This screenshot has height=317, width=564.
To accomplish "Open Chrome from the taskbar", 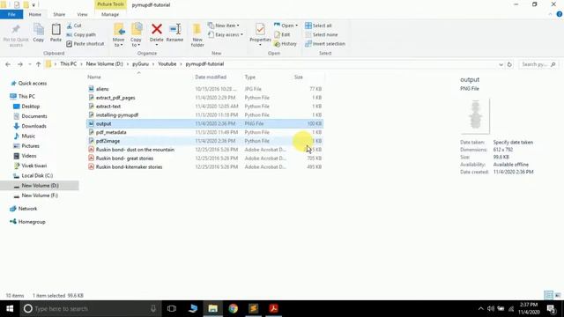I will 233,308.
